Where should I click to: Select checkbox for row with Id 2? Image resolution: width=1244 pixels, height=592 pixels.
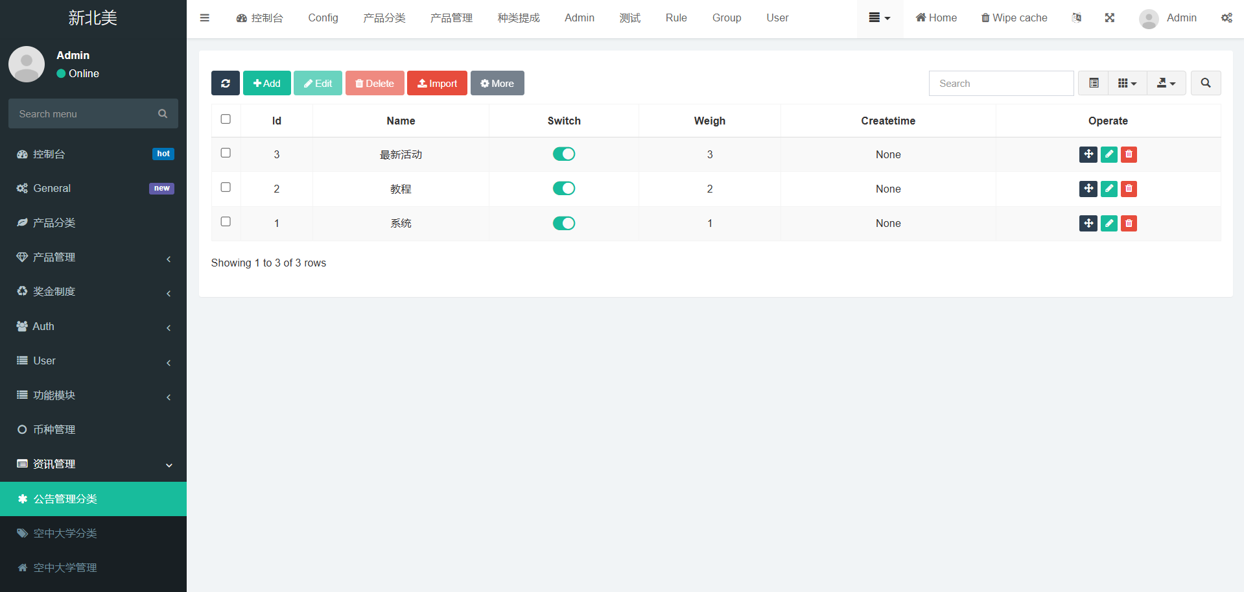pos(226,187)
